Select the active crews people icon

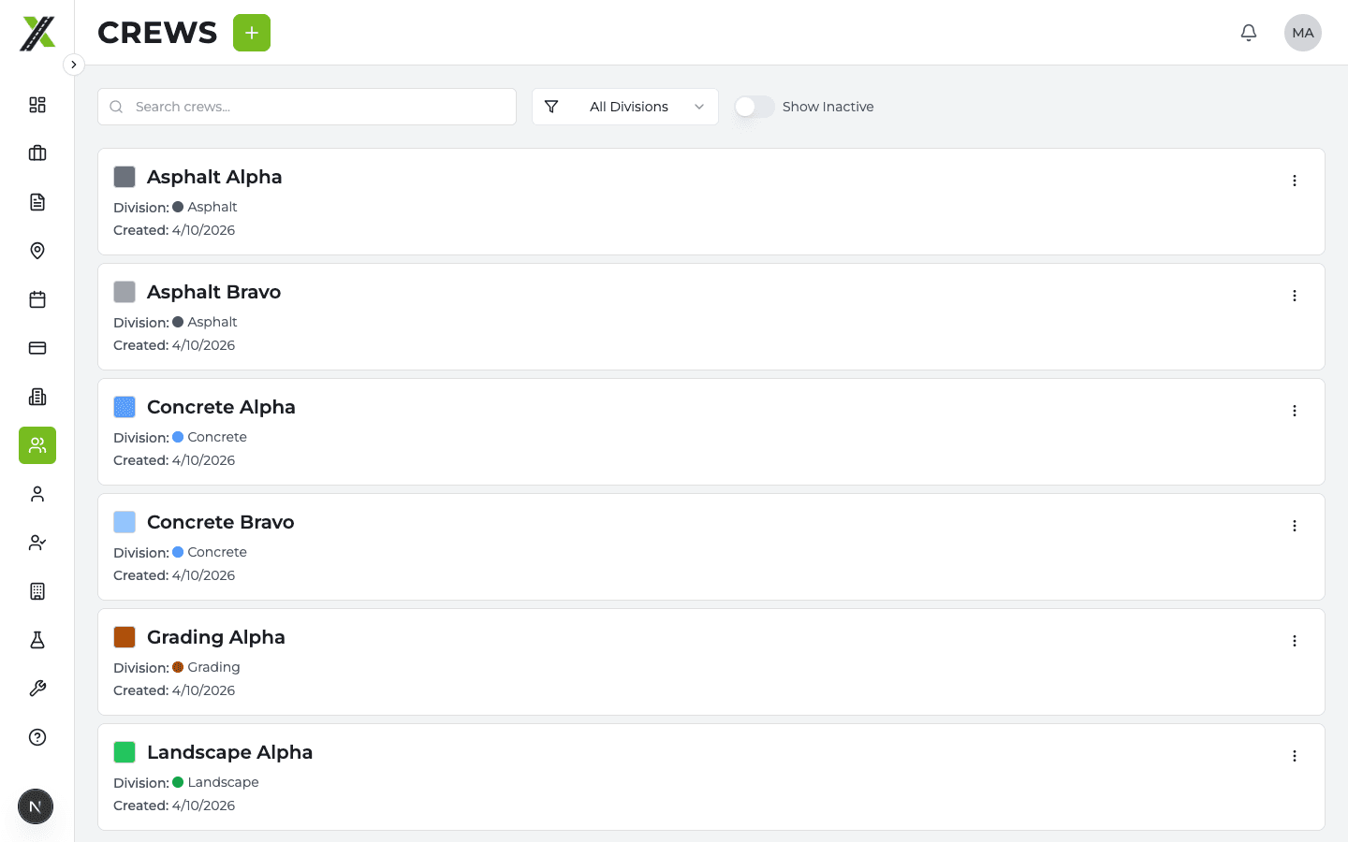[37, 445]
